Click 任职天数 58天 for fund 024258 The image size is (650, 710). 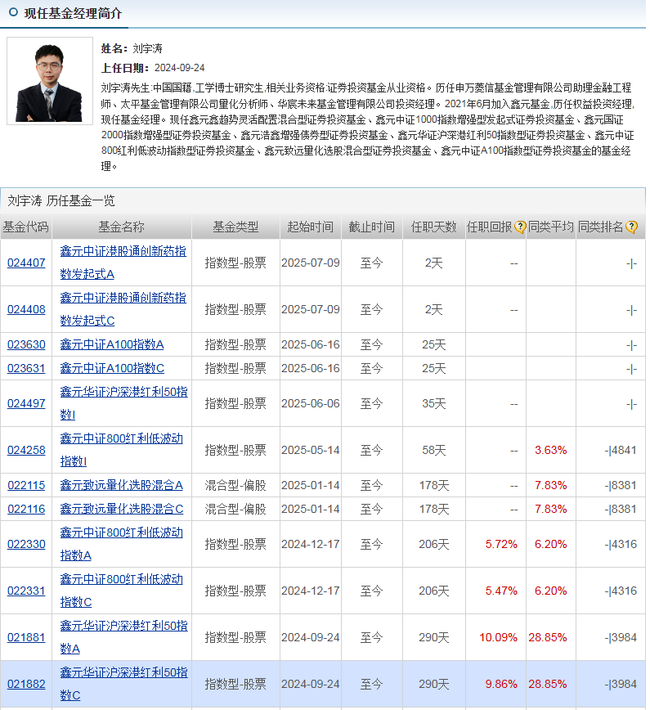[x=433, y=450]
